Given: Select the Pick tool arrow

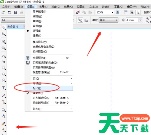Looking at the screenshot, I should [x=4, y=27].
